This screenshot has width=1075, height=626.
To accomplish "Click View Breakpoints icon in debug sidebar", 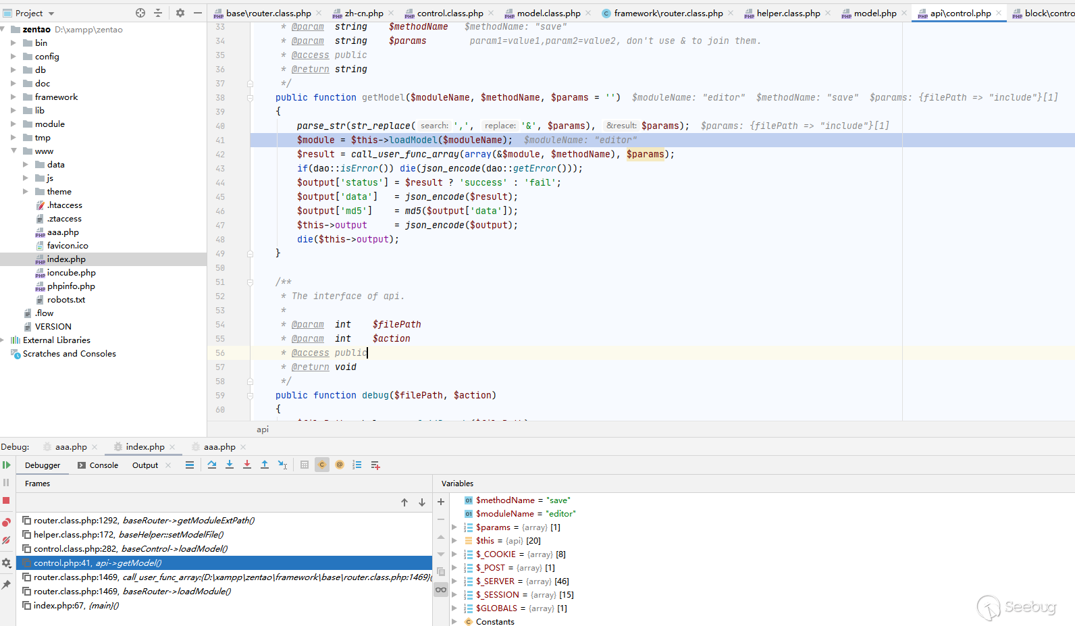I will point(6,523).
